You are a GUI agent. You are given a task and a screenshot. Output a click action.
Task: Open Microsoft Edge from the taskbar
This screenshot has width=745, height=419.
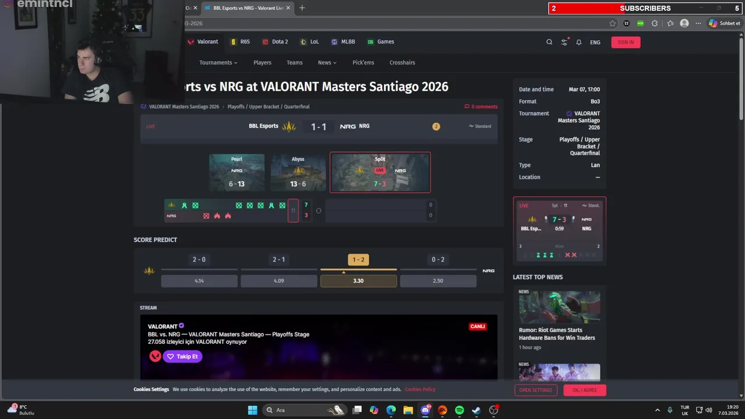[391, 410]
